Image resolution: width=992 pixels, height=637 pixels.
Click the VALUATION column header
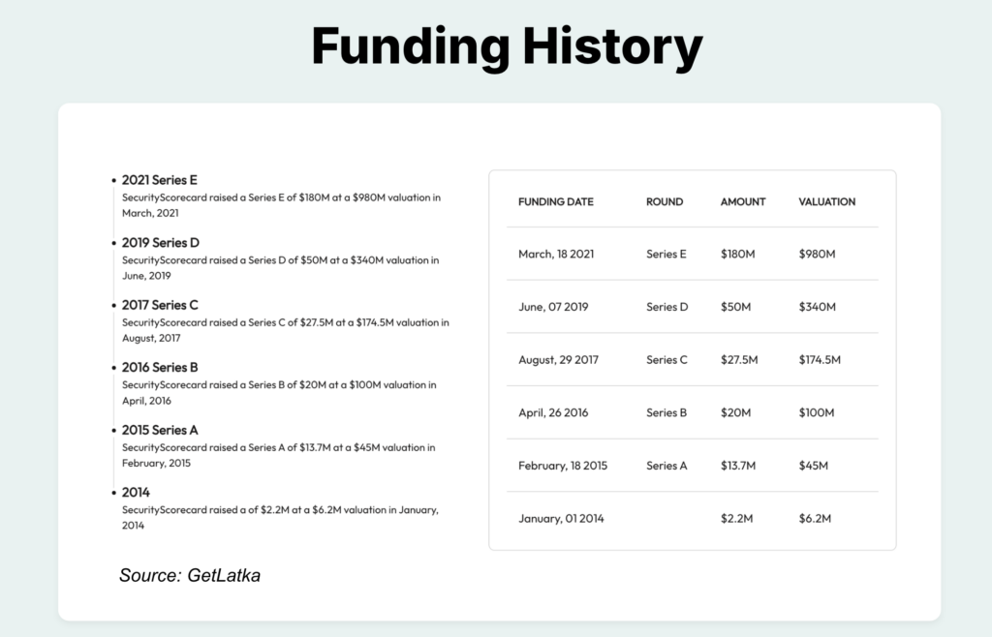pos(826,201)
